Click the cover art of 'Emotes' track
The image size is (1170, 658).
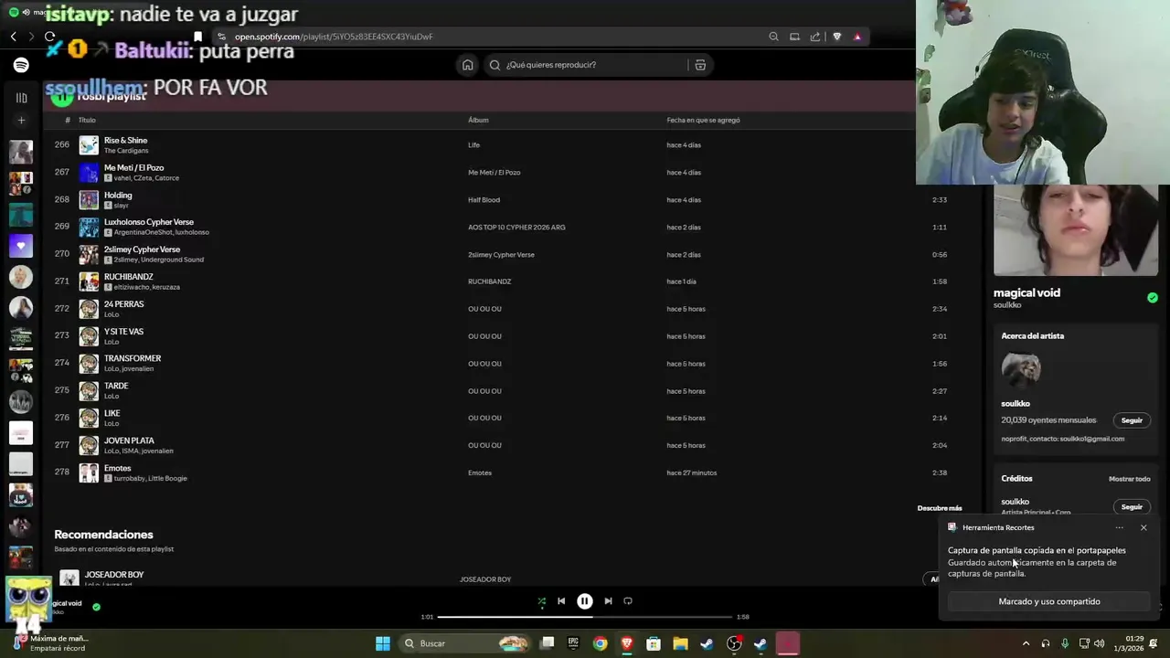click(x=89, y=472)
